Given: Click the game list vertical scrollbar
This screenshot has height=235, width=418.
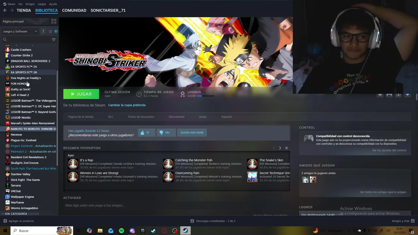Looking at the screenshot, I should coord(57,117).
